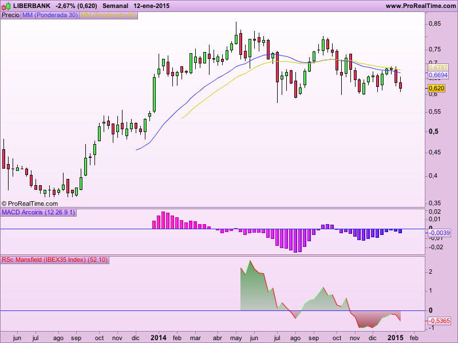Click the date 12-ene-2015 in header
Image resolution: width=458 pixels, height=343 pixels.
tap(151, 6)
